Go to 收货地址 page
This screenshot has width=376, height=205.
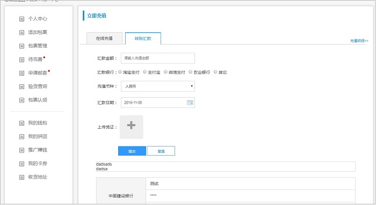point(38,177)
